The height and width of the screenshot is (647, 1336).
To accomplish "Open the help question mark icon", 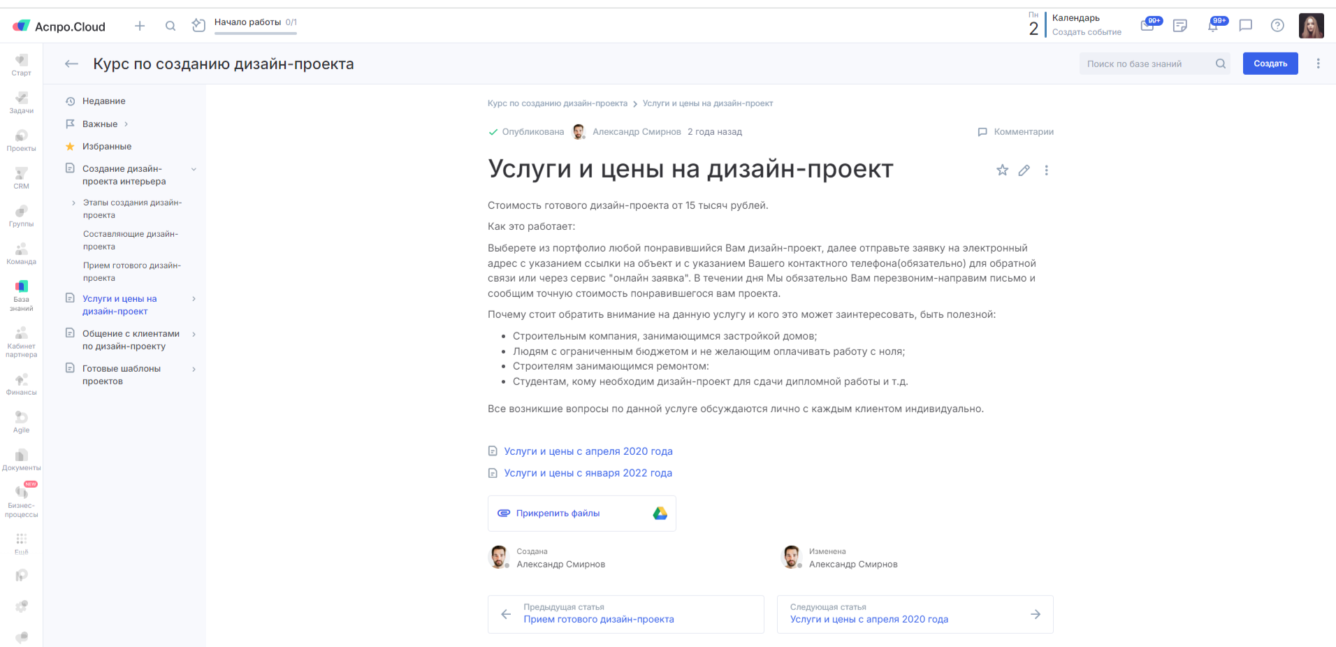I will coord(1277,26).
